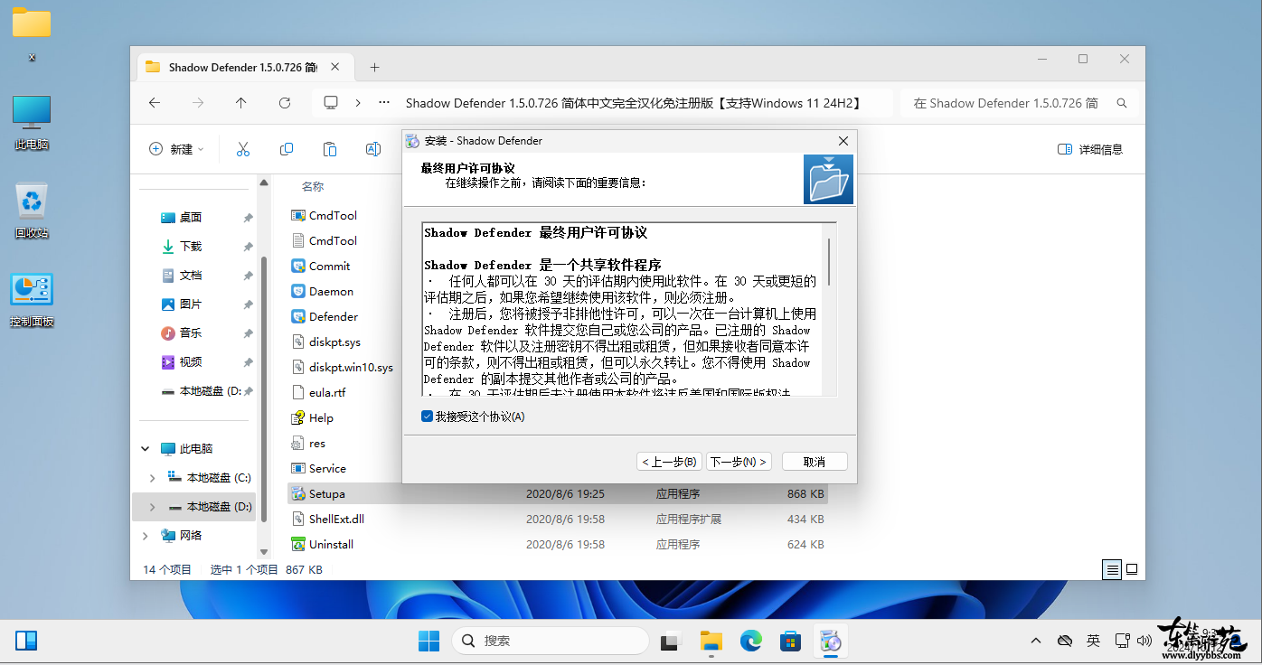Click the Rename icon in toolbar
This screenshot has height=665, width=1262.
pos(372,149)
